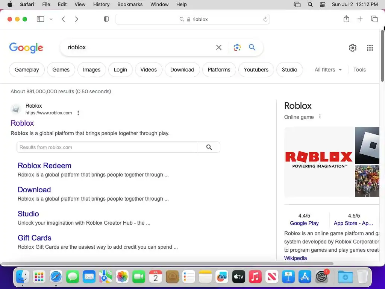Switch to the Images filter
Viewport: 385px width, 289px height.
92,70
